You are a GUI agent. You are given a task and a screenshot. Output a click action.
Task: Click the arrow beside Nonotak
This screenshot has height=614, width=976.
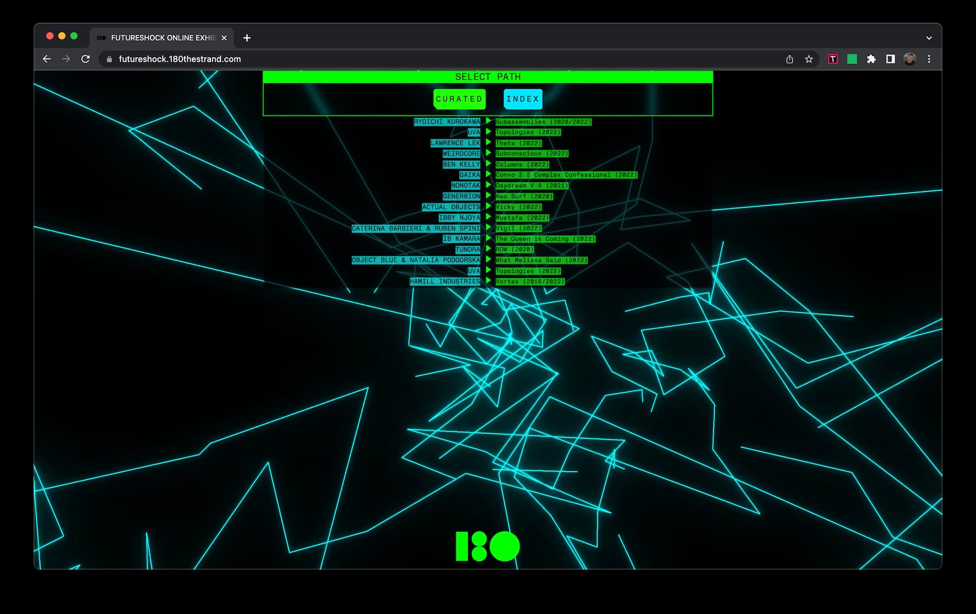[488, 185]
